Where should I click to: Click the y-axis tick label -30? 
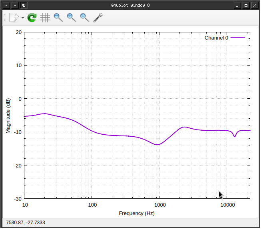18,199
